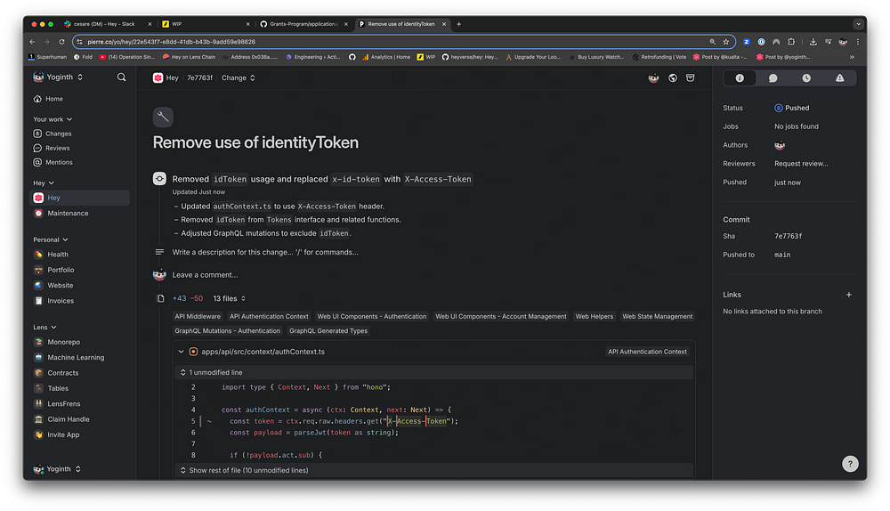The image size is (890, 511).
Task: Open the Yoginth workspace switcher at top
Action: click(x=59, y=77)
